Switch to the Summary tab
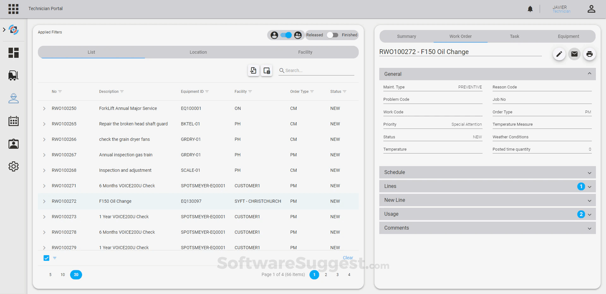 click(x=406, y=36)
